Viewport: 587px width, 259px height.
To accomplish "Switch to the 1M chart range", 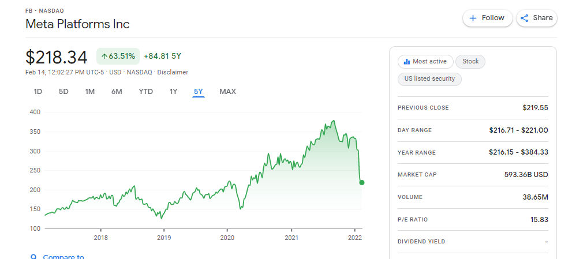I will 90,92.
